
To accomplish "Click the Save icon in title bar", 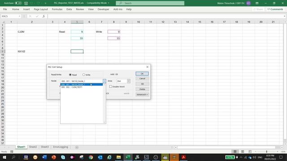I will (x=26, y=3).
